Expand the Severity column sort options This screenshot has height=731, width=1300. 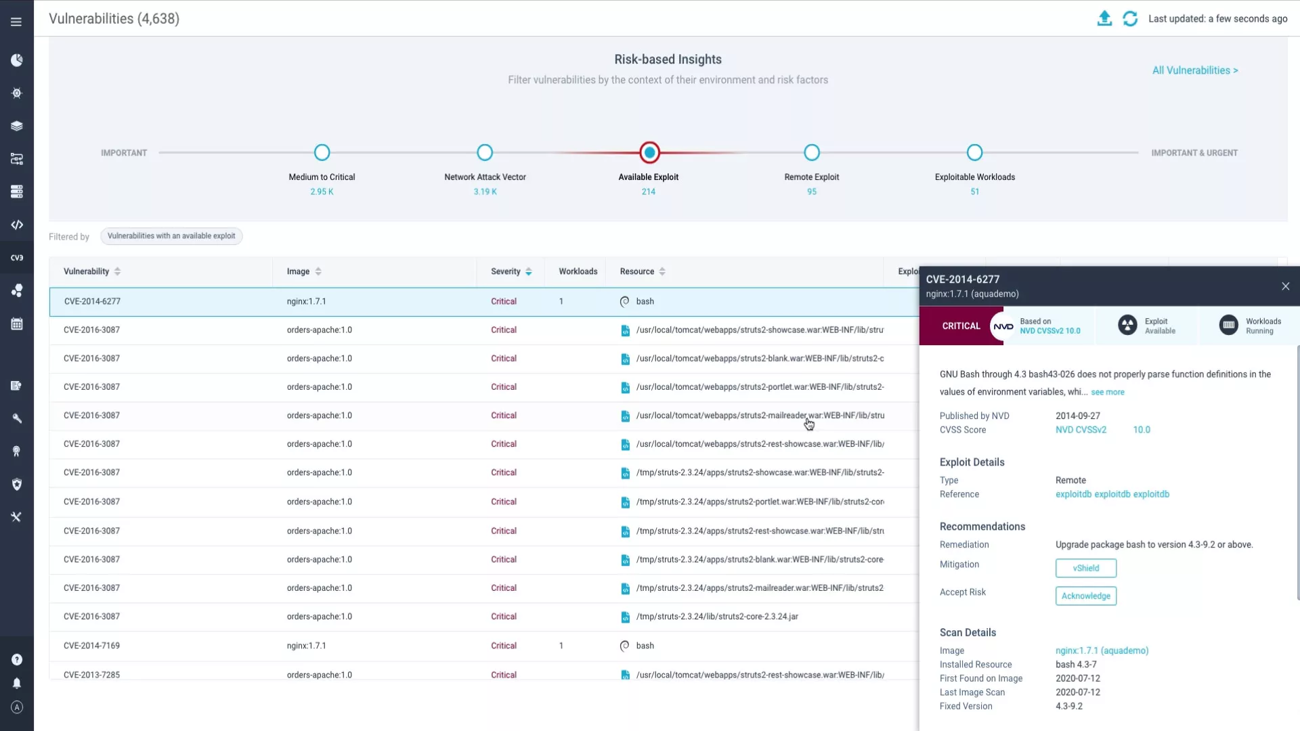527,271
